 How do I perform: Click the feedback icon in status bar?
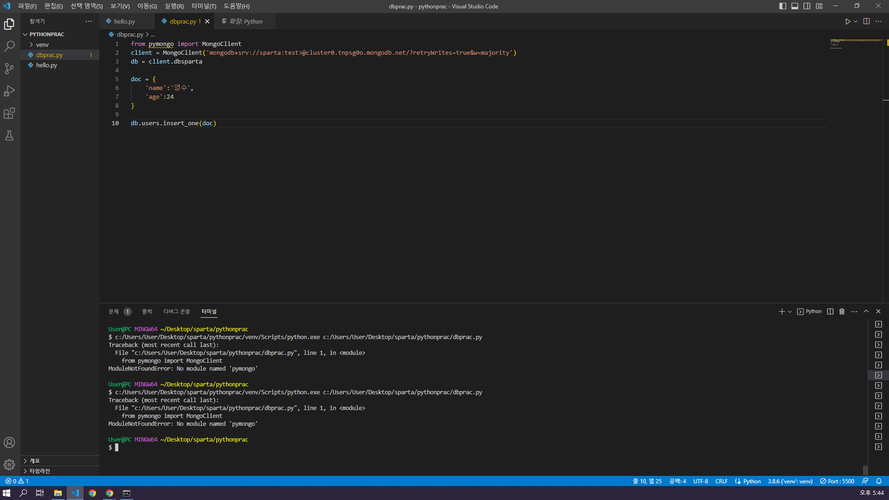[x=865, y=481]
